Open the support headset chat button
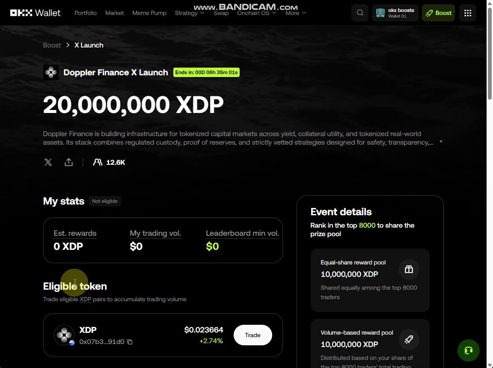 [469, 350]
